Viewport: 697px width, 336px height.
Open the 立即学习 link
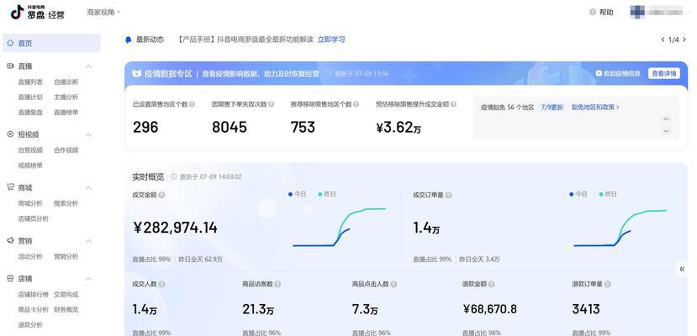tap(331, 39)
